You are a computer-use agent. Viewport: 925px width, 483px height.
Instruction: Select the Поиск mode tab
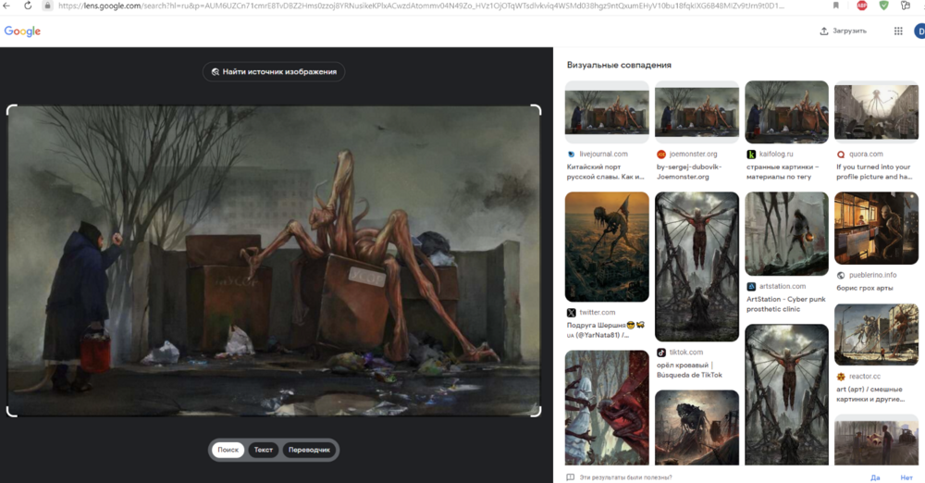228,450
